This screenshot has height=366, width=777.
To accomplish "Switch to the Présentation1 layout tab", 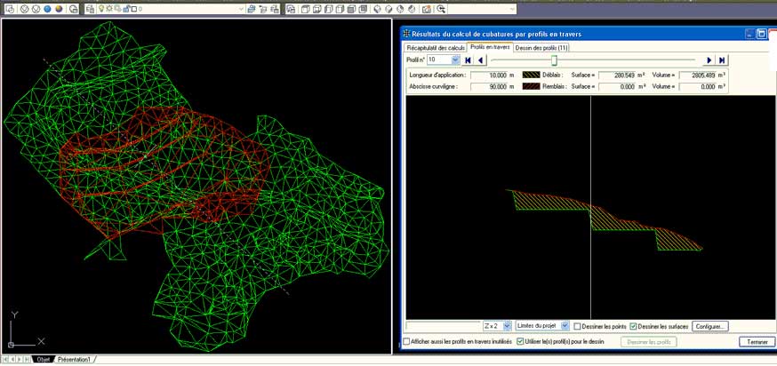I will 74,360.
